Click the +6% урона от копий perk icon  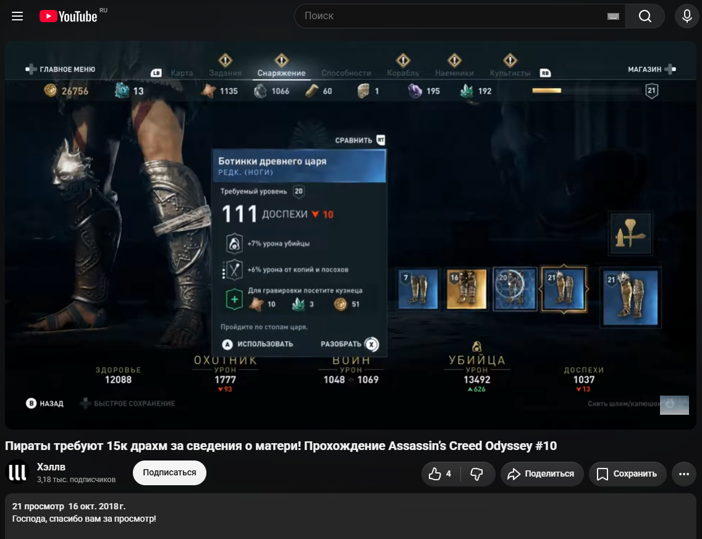[234, 269]
